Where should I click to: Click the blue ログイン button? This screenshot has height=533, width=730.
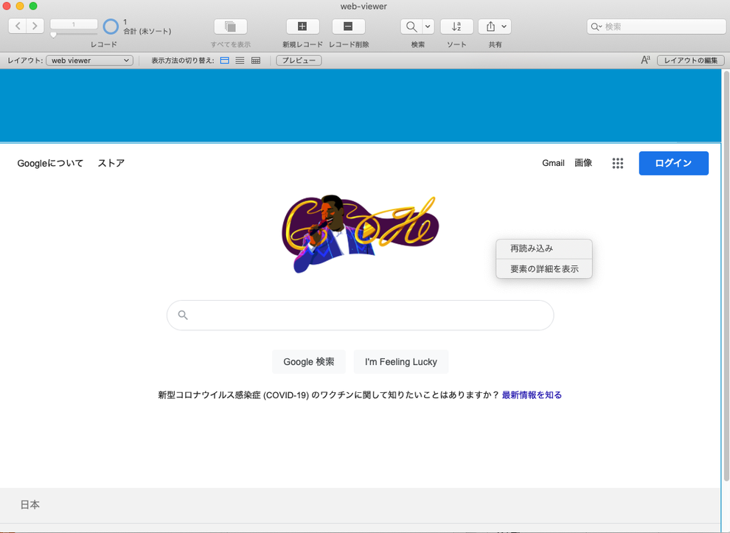(x=674, y=163)
